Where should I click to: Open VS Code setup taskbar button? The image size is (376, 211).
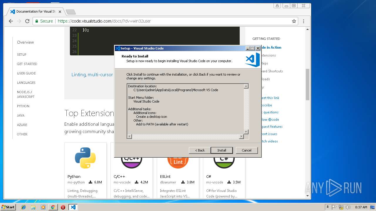[73, 207]
